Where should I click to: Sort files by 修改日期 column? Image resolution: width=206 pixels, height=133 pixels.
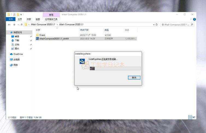[84, 30]
